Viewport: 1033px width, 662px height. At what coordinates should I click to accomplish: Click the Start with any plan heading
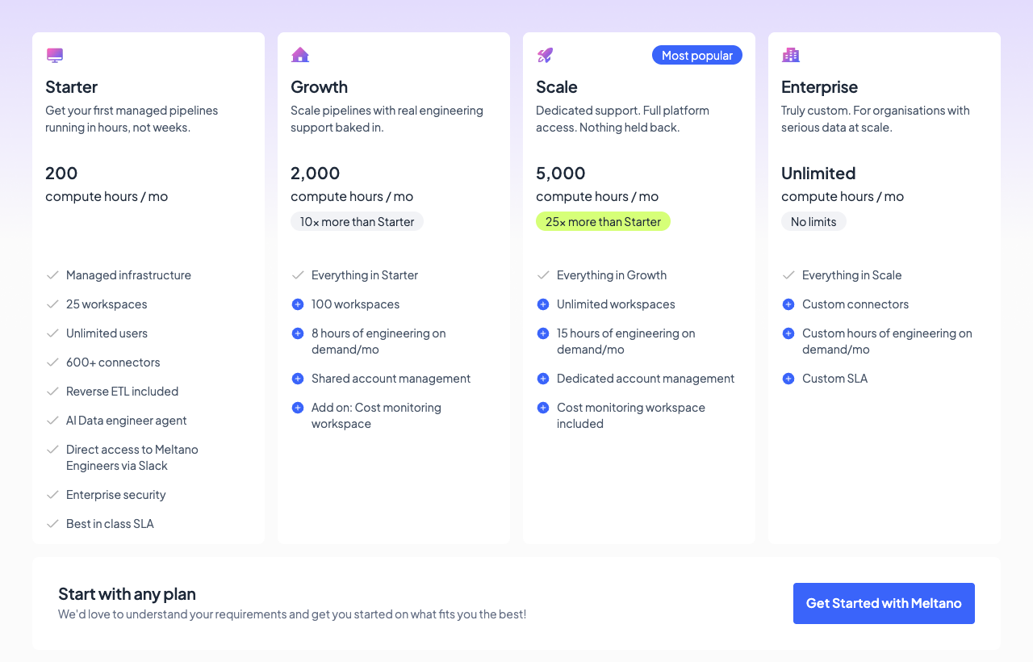127,594
